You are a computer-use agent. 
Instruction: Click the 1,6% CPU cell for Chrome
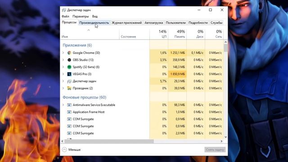159,53
